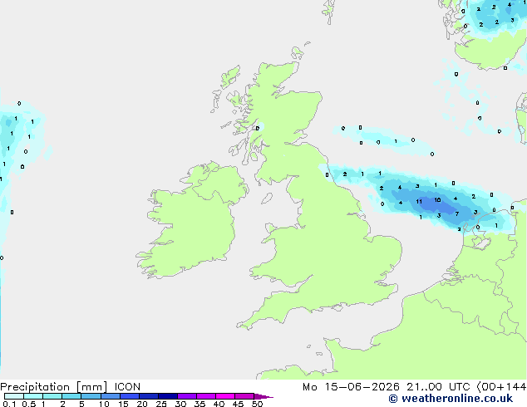Select the 2–5 mm legend color swatch

pyautogui.click(x=71, y=396)
